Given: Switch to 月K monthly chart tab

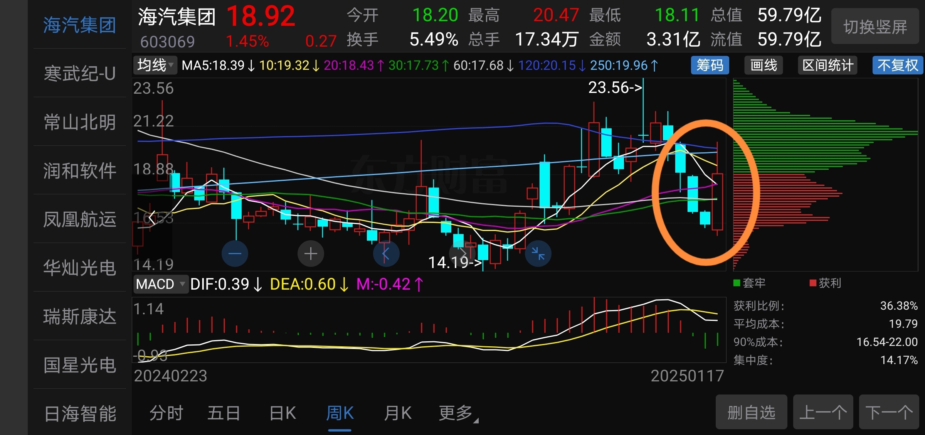Looking at the screenshot, I should click(397, 413).
